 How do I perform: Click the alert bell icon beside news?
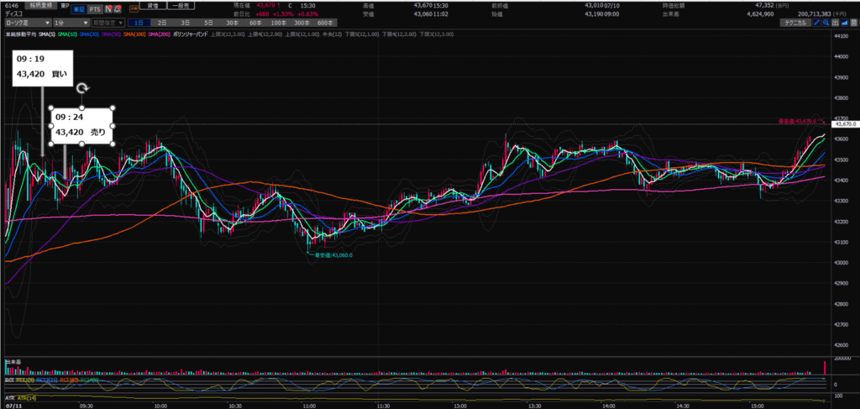[118, 9]
